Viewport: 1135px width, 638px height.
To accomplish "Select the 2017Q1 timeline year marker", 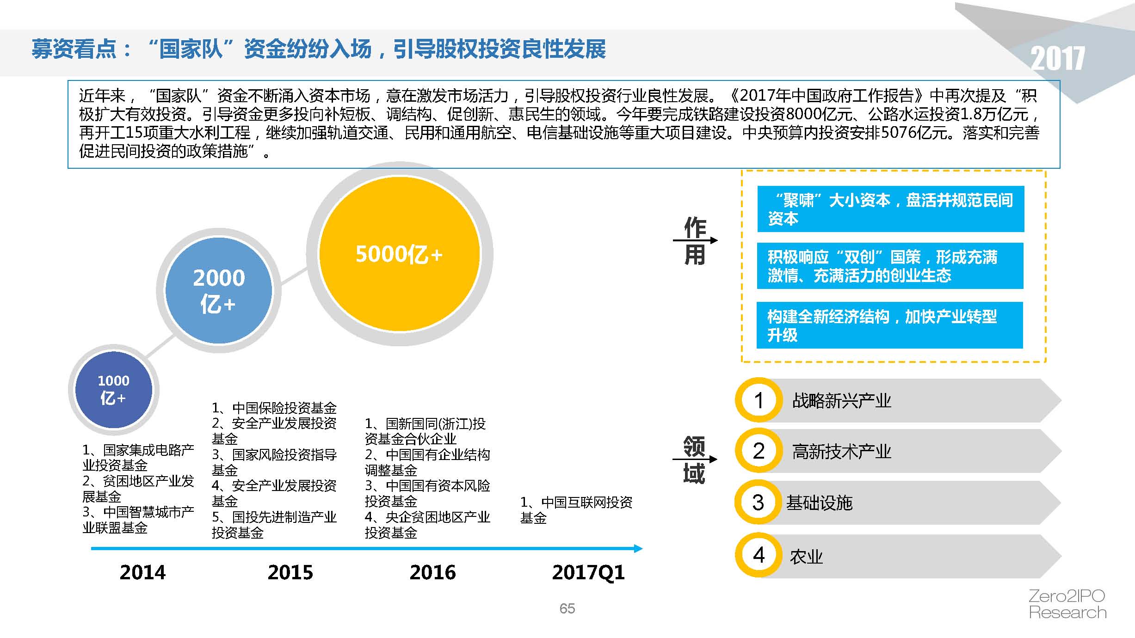I will pos(588,572).
